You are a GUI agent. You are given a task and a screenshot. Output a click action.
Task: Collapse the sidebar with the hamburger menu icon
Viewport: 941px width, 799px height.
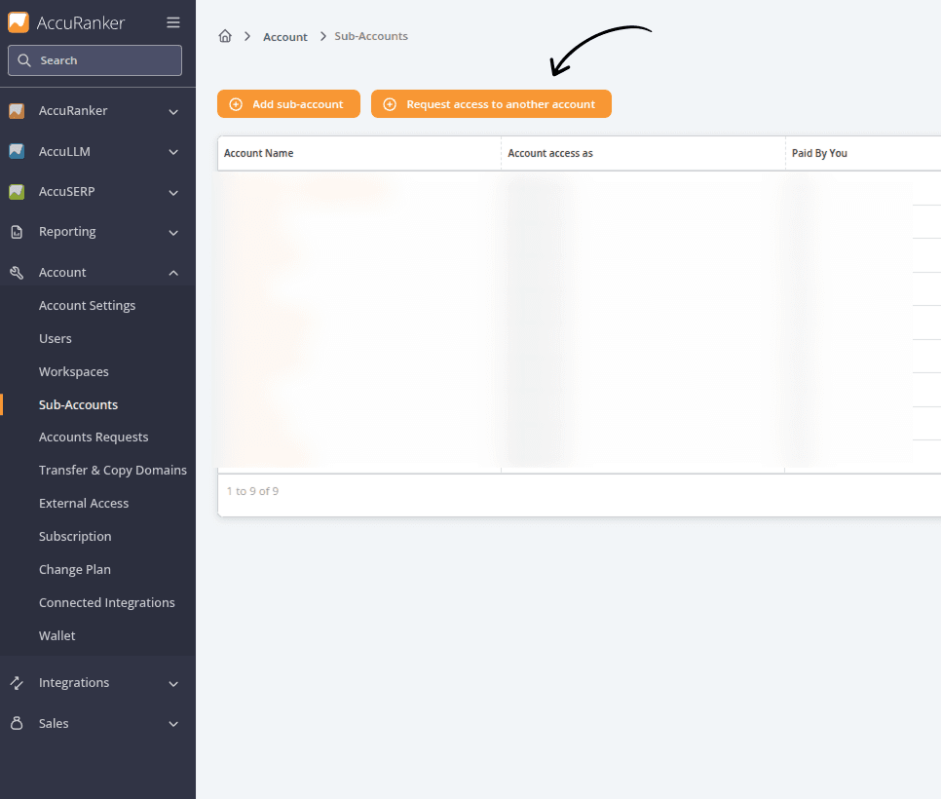172,22
